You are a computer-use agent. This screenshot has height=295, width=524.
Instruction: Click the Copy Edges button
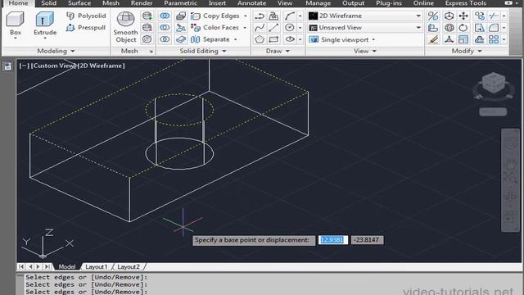pos(215,16)
